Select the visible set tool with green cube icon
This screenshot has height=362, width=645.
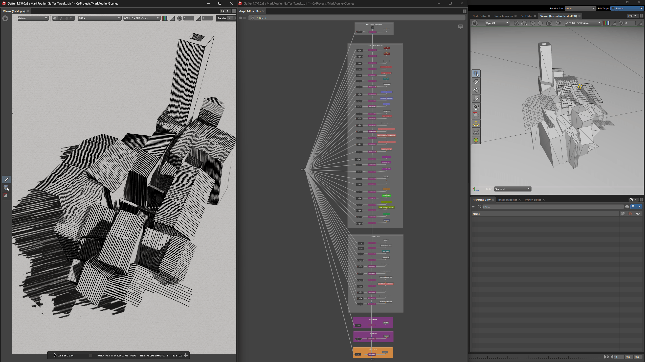[476, 140]
